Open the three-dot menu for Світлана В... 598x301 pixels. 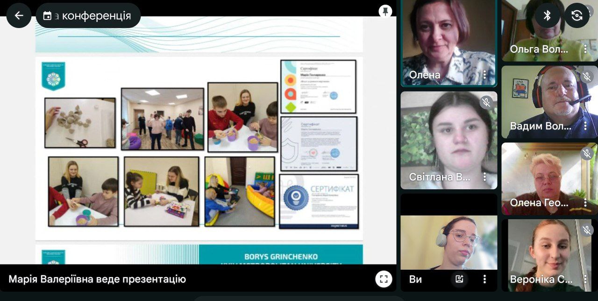(x=484, y=177)
